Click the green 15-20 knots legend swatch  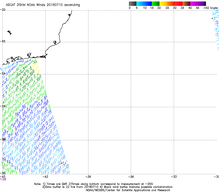(156, 4)
